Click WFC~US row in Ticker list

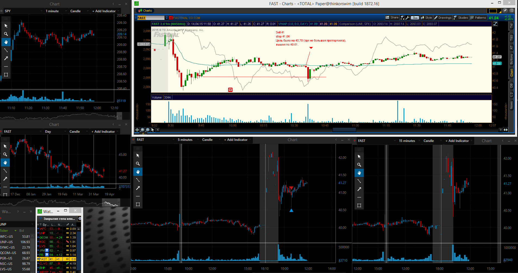point(15,237)
